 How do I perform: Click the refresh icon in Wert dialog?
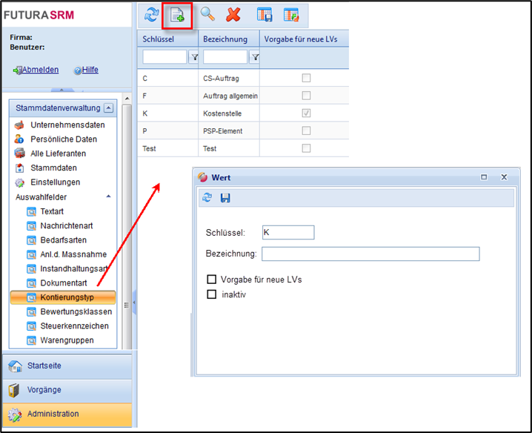tap(207, 198)
